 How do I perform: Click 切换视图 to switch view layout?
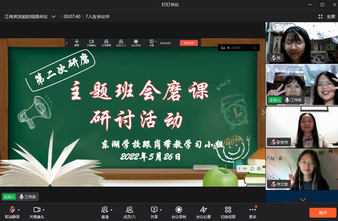[x=228, y=210]
